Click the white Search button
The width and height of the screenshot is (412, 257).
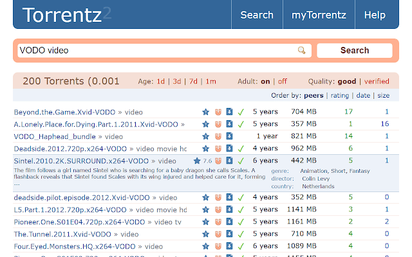pos(355,50)
